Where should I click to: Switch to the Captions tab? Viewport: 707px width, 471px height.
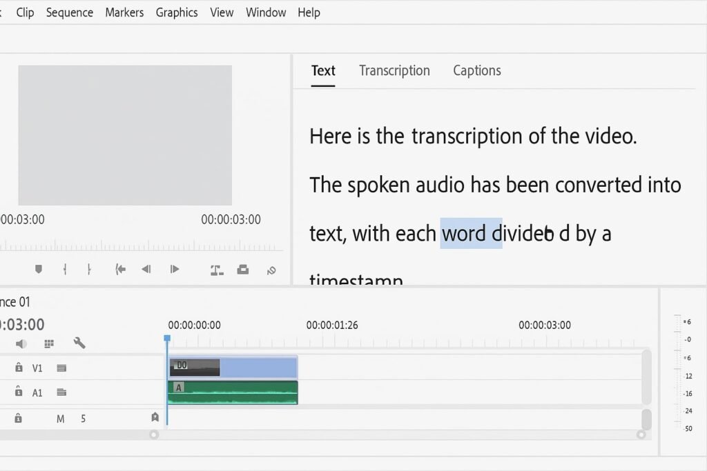(x=476, y=70)
